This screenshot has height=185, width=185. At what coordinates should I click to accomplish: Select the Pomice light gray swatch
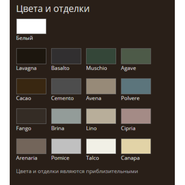66,146
